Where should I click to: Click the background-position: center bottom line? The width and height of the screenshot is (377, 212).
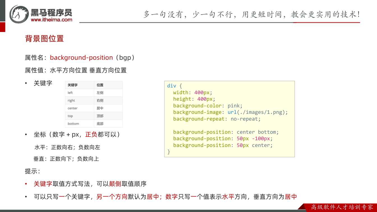click(226, 132)
